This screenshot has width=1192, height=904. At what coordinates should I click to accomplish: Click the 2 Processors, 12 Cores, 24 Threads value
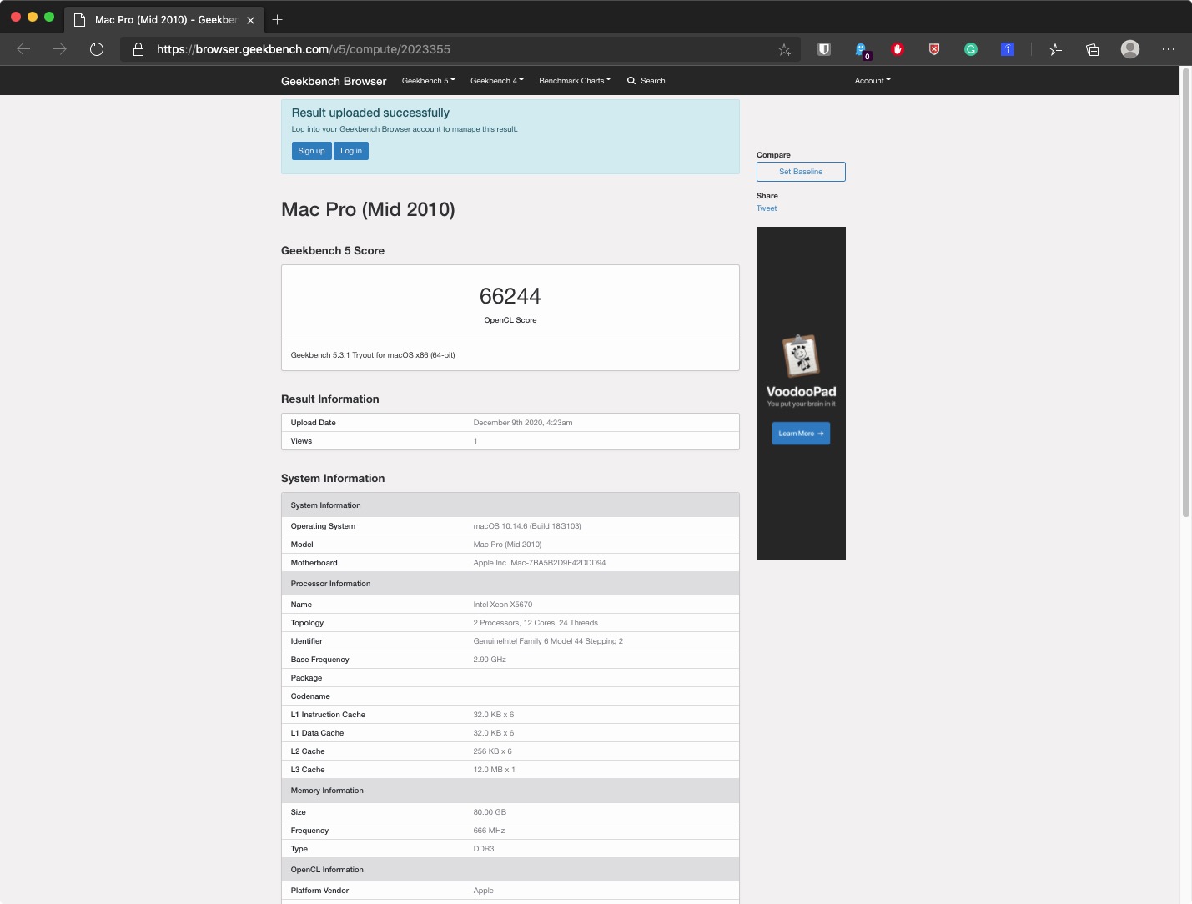536,623
